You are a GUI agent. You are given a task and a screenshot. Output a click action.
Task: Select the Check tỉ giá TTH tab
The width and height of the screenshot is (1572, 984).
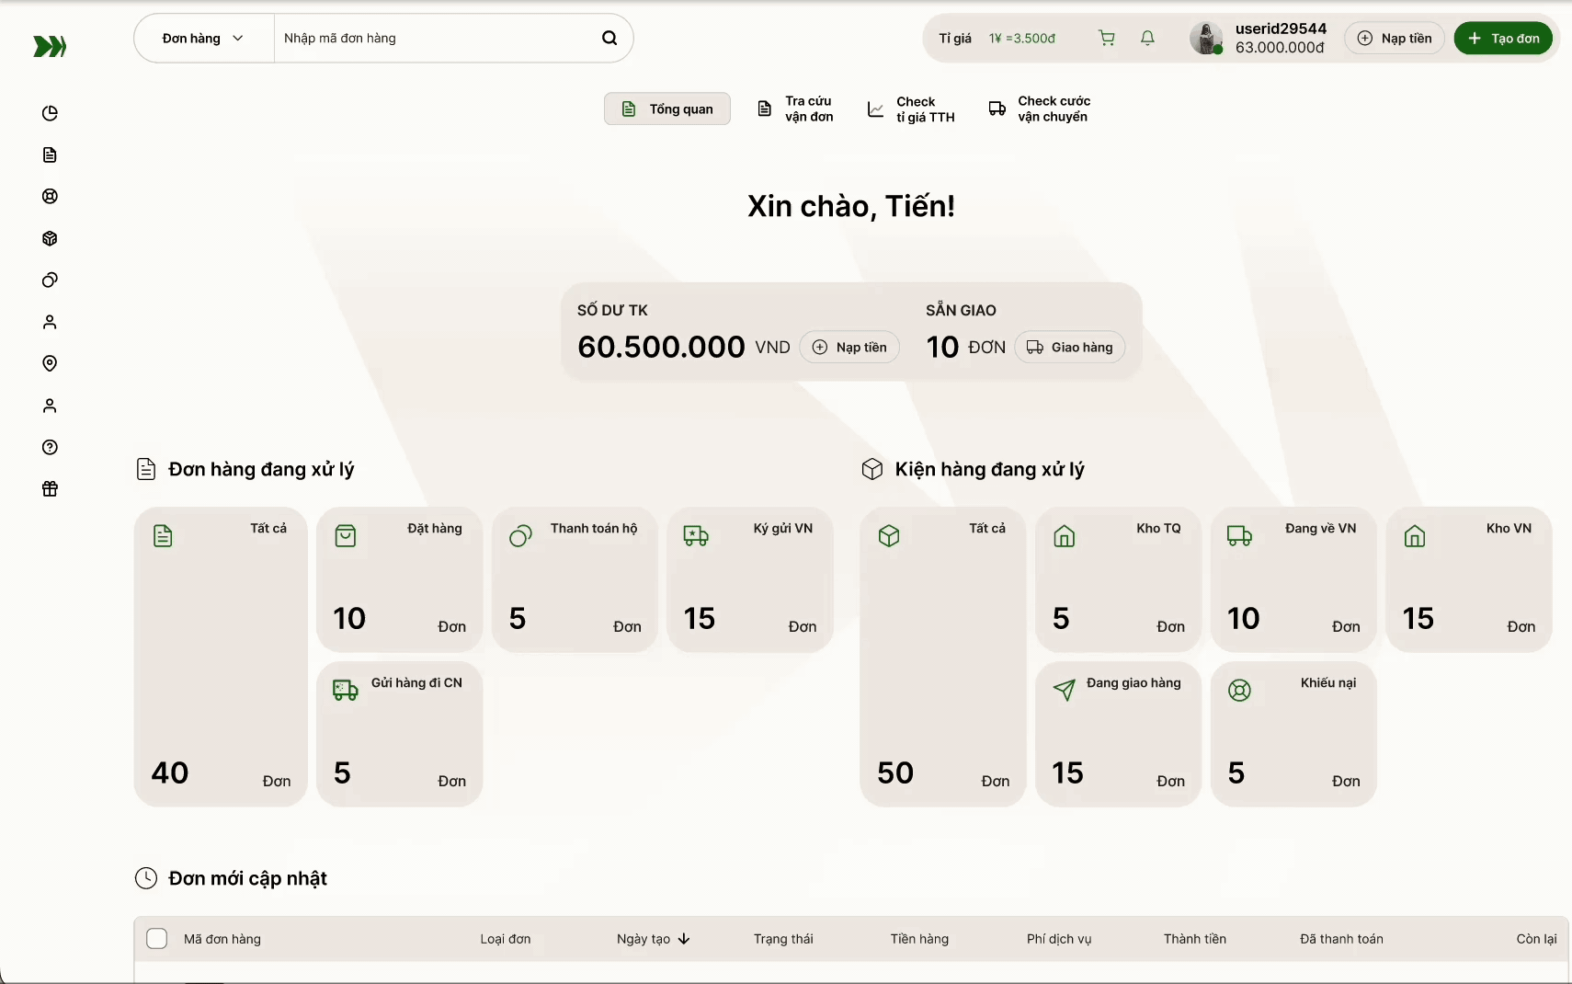(x=912, y=109)
